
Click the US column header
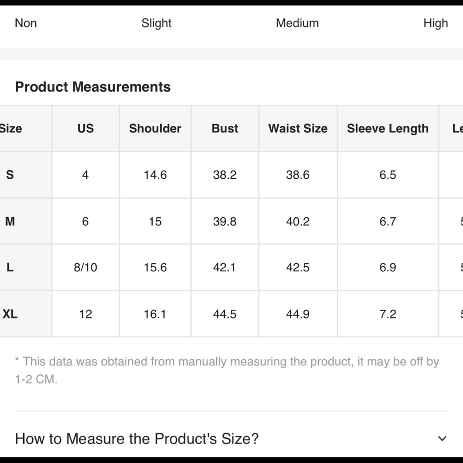pos(86,128)
